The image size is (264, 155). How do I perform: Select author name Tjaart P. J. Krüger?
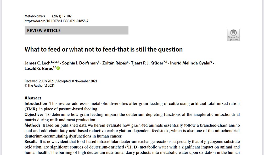tap(147, 63)
